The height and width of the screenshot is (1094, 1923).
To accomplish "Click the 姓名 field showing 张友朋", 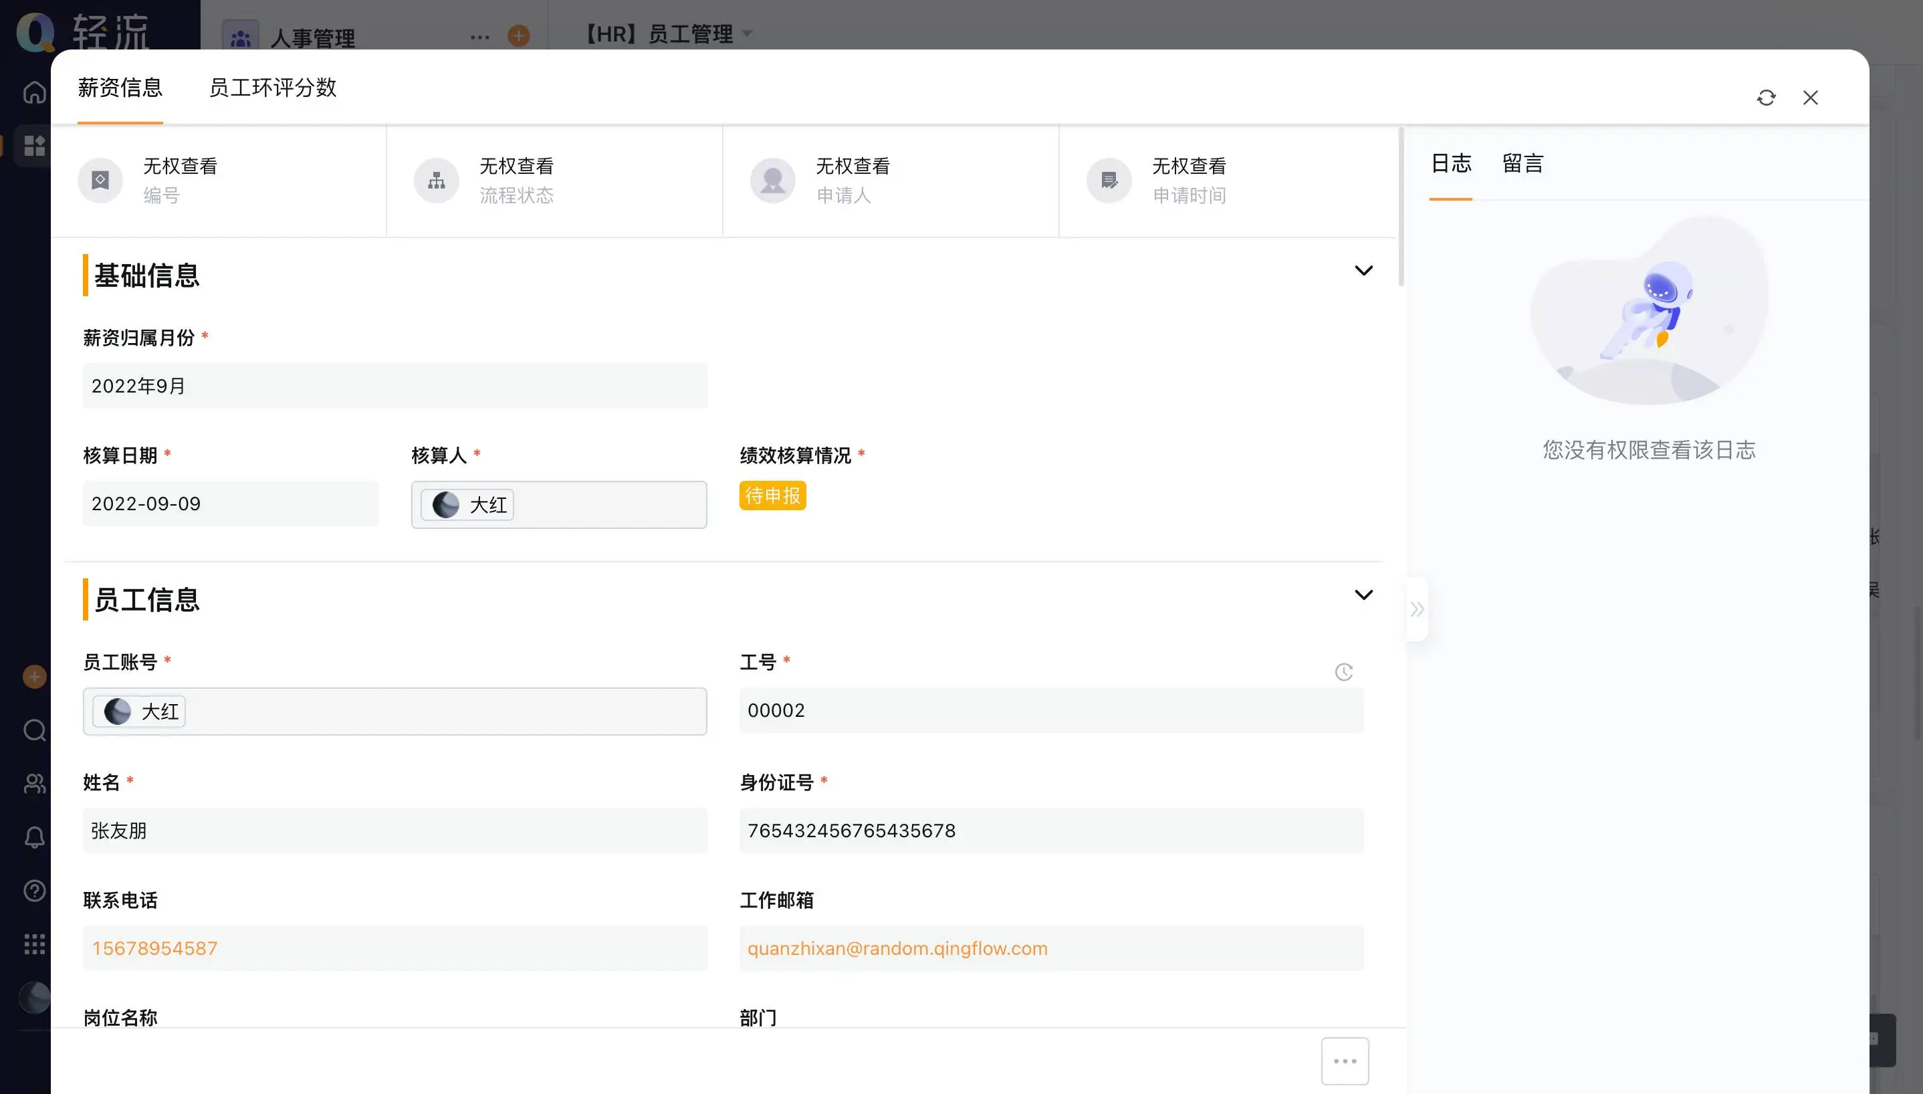I will click(x=395, y=831).
